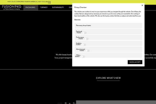
Task: Enable the Advertisement cookies toggle
Action: (88, 51)
